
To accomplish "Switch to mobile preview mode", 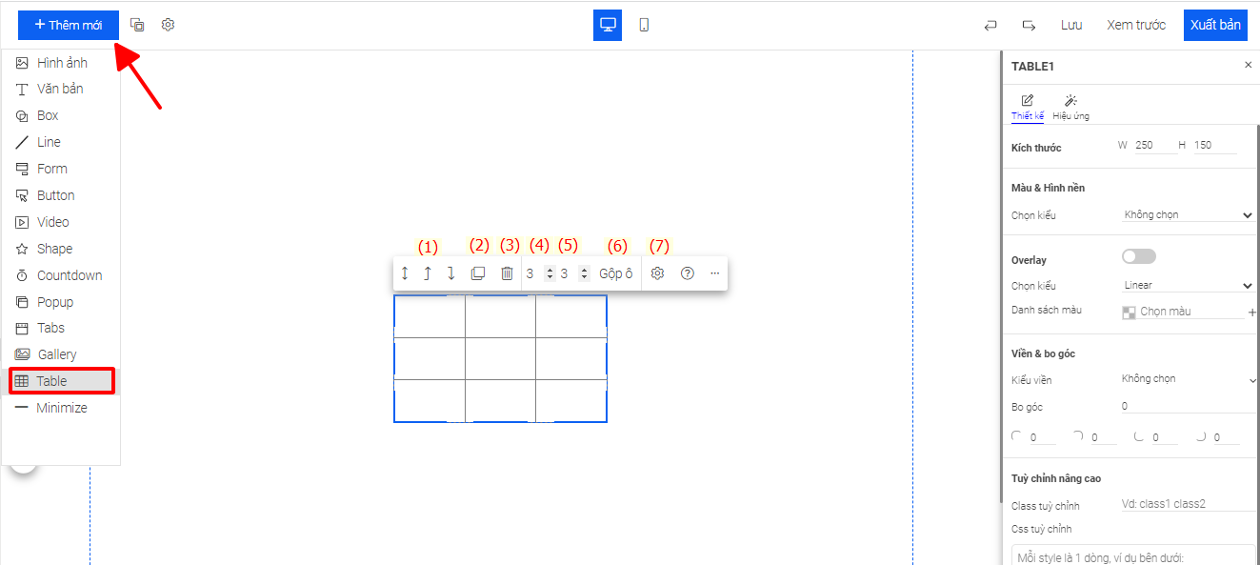I will (x=644, y=25).
